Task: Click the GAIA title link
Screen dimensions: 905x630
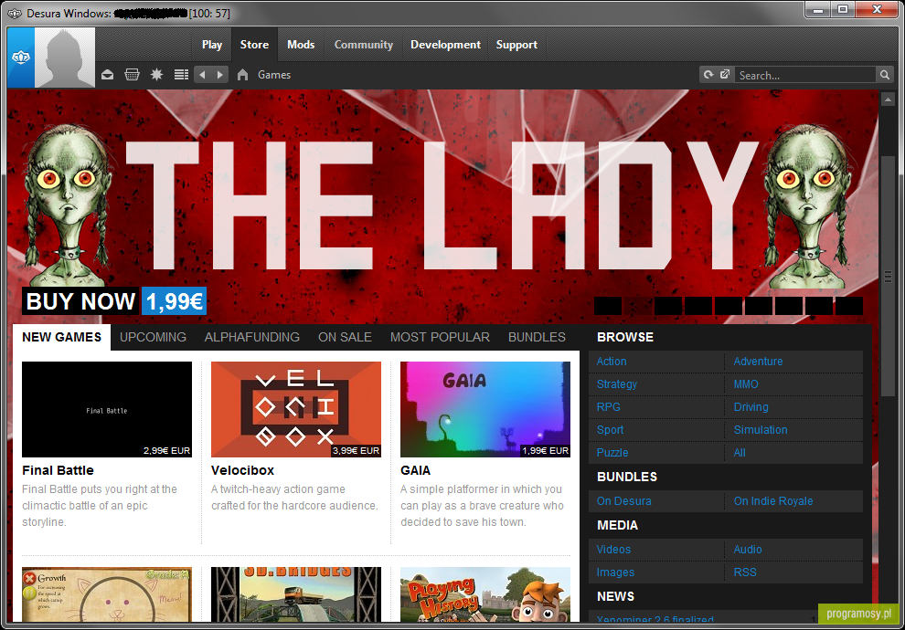Action: [416, 470]
